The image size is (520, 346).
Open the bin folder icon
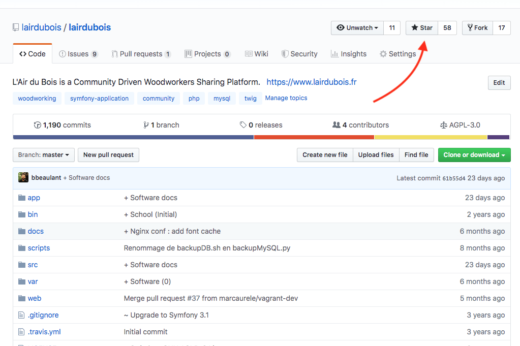22,214
